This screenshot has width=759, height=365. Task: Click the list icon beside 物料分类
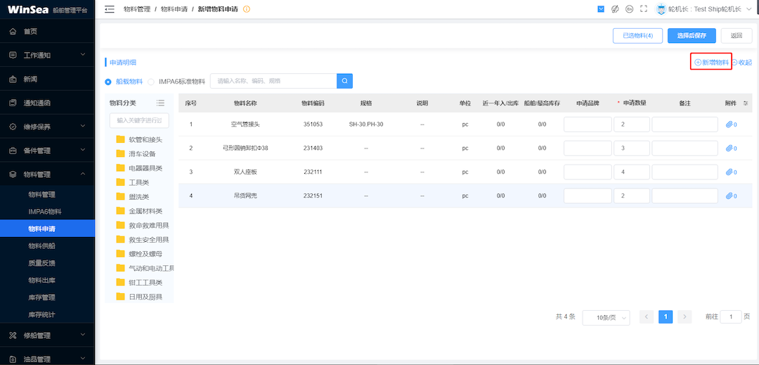161,103
